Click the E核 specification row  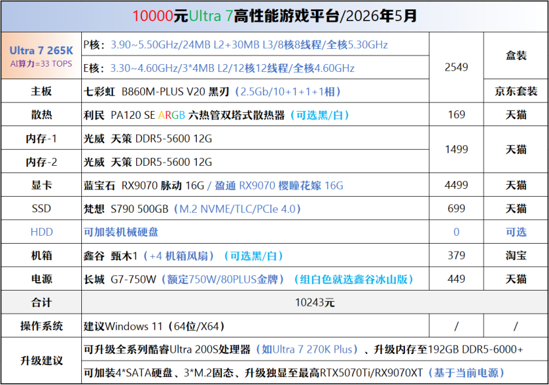(255, 67)
